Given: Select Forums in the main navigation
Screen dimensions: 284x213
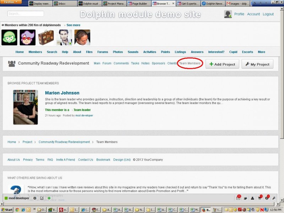Looking at the screenshot, I should [103, 52].
